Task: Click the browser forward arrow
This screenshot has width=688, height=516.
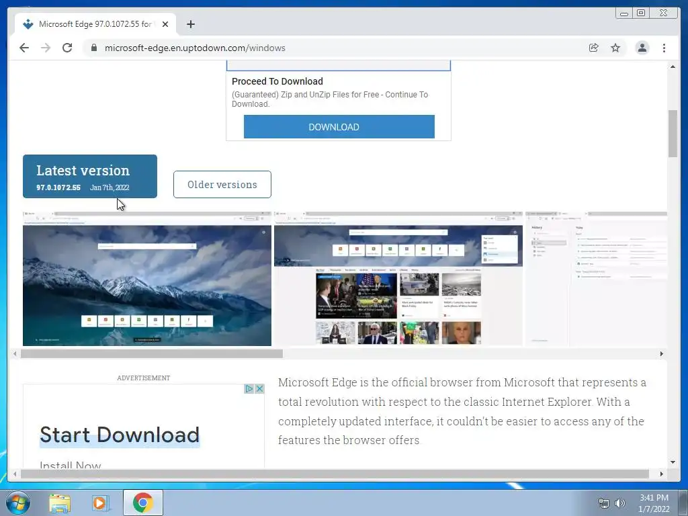Action: pyautogui.click(x=46, y=48)
